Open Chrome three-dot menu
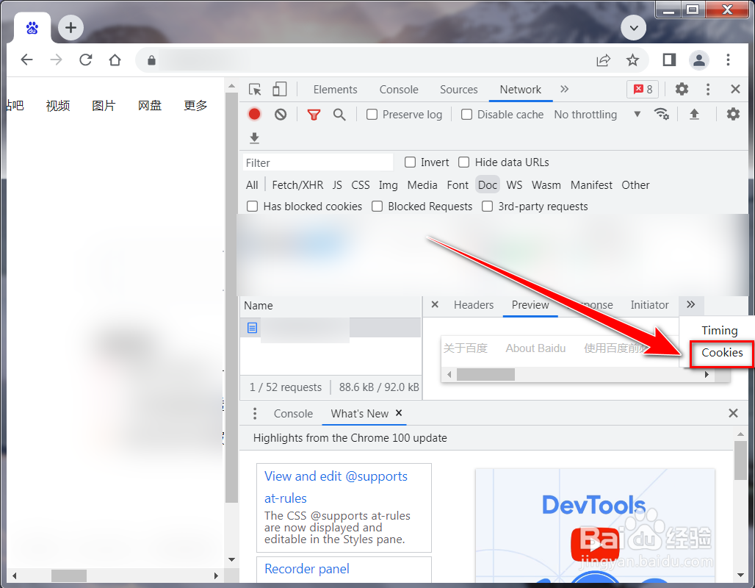Screen dimensions: 755x588 pos(728,60)
